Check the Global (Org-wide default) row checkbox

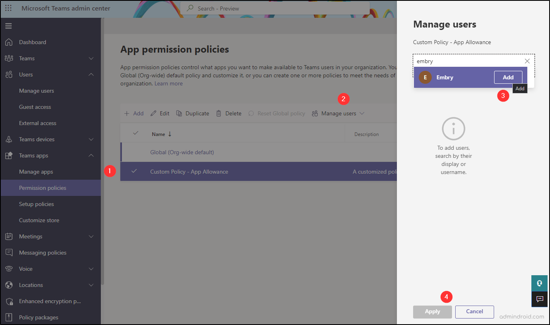click(134, 152)
